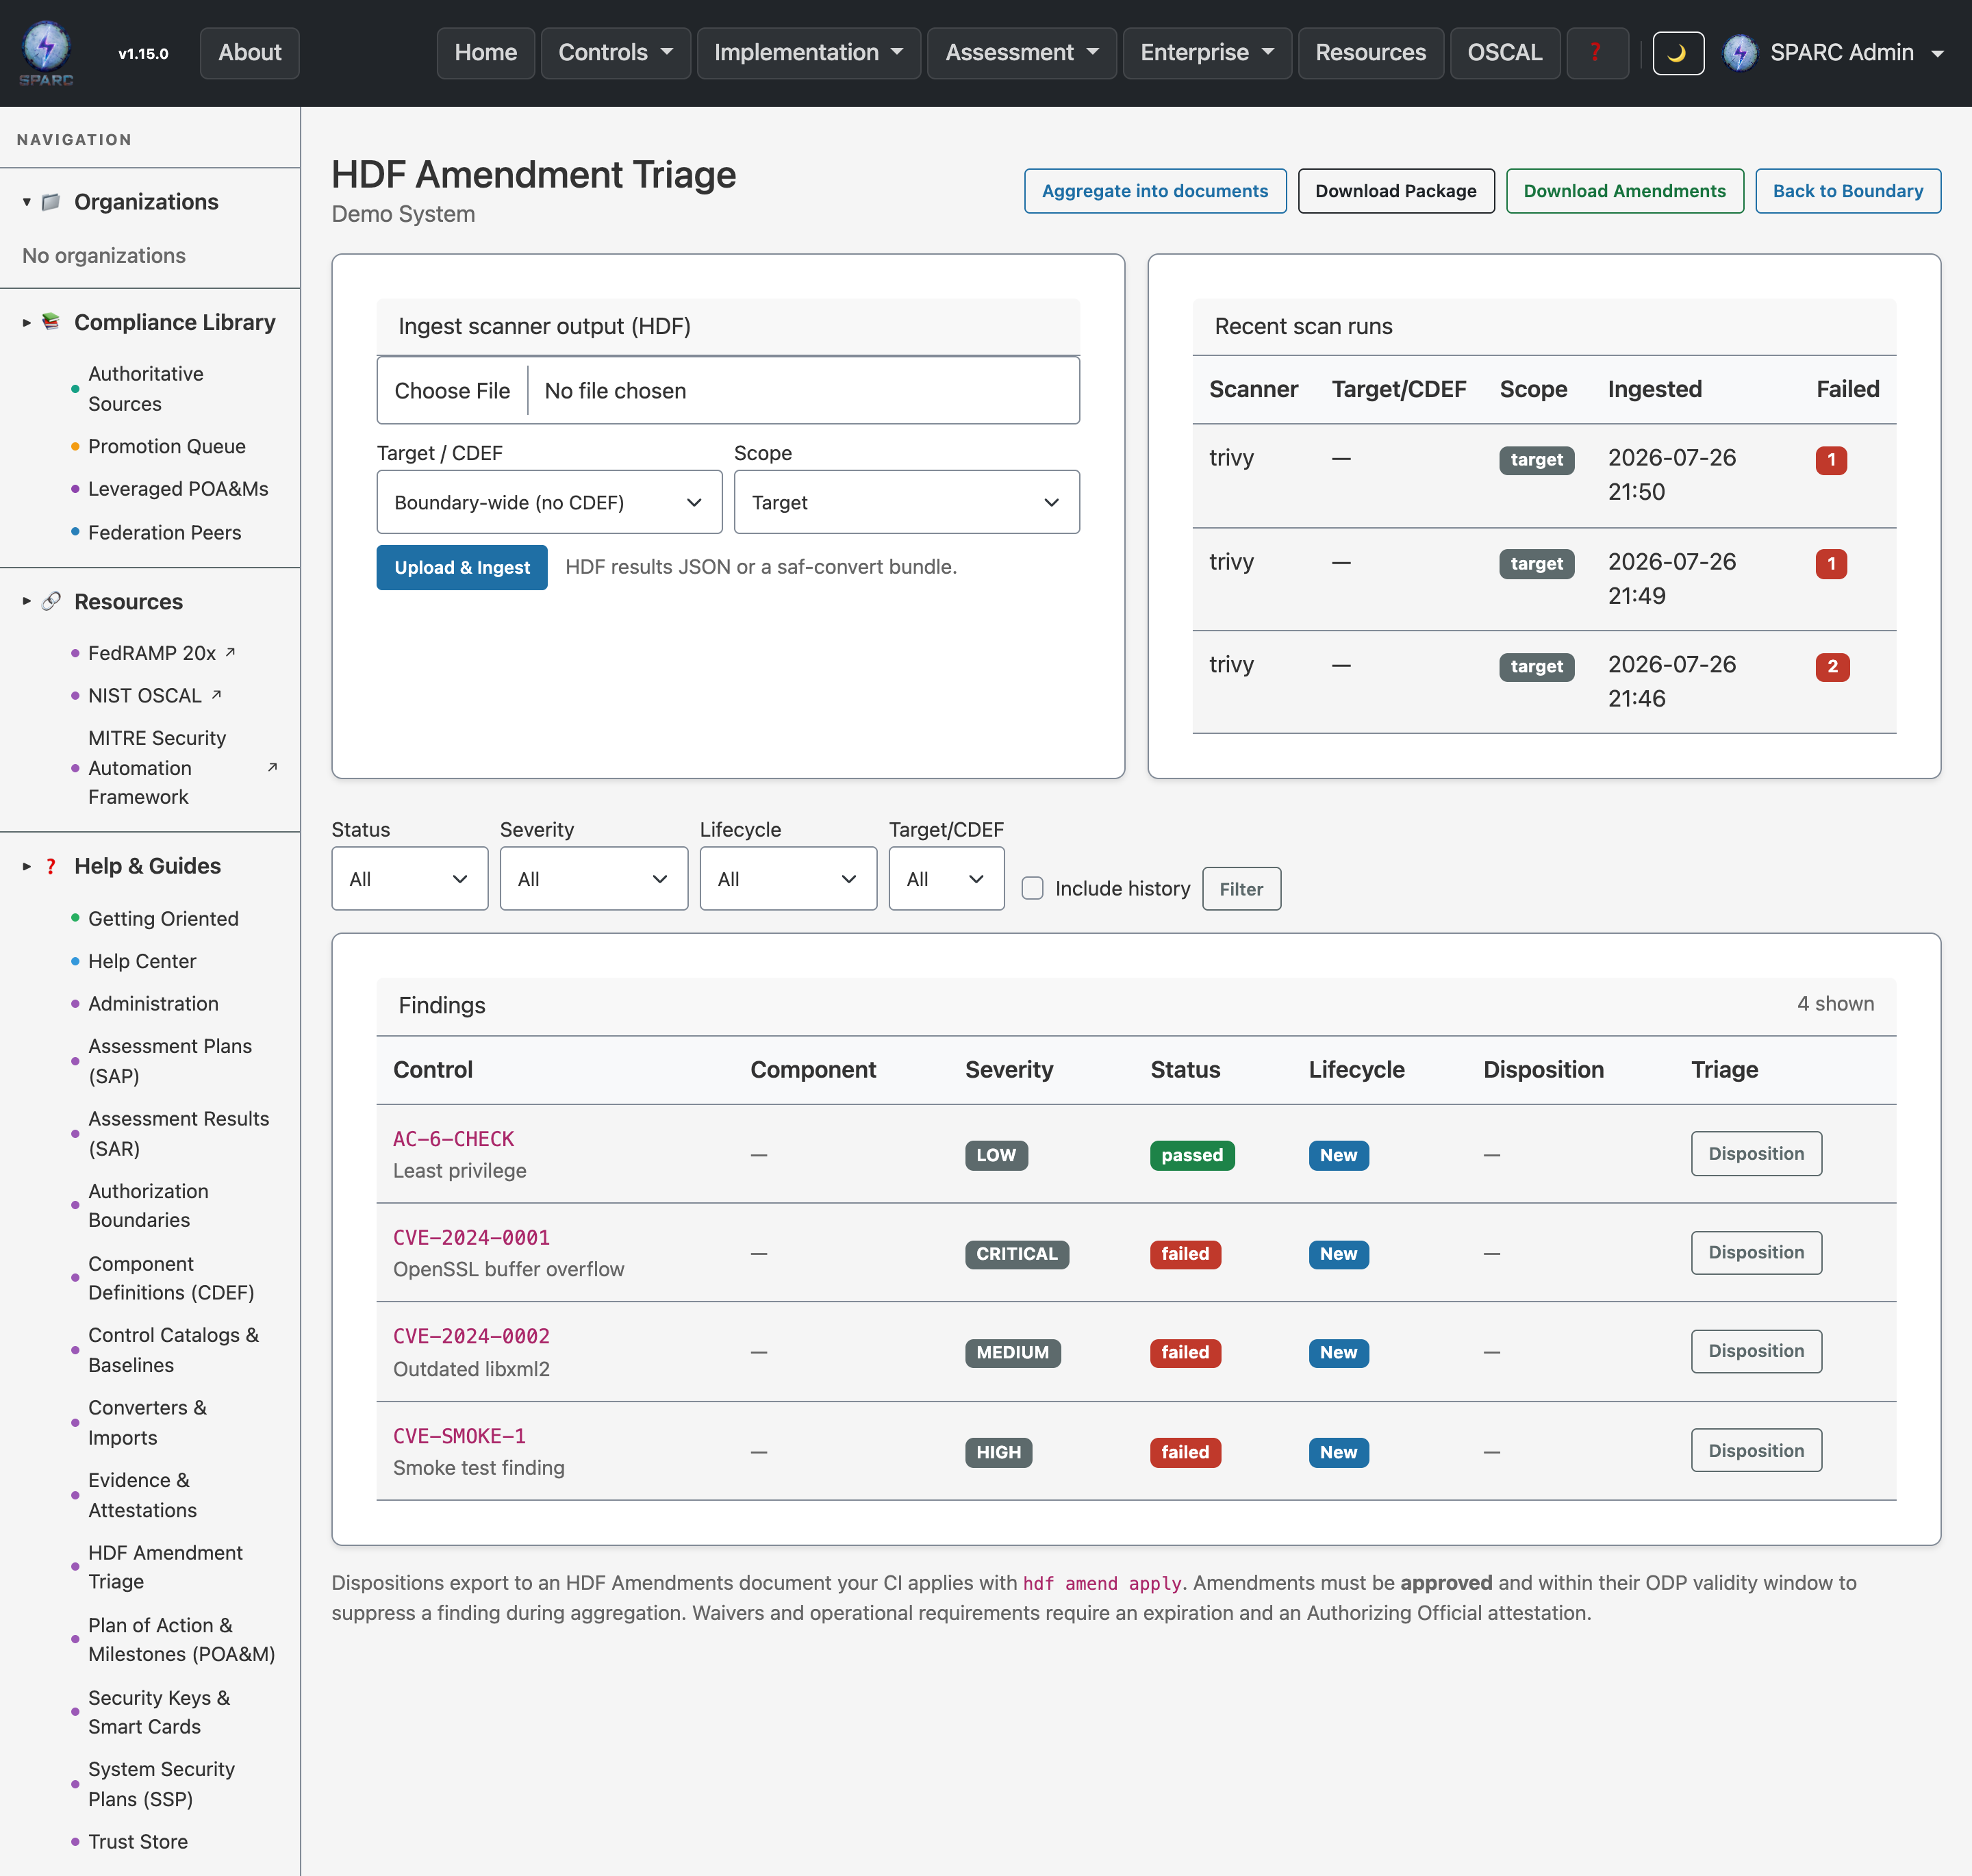This screenshot has height=1876, width=1972.
Task: Open the Lifecycle filter dropdown
Action: click(x=788, y=879)
